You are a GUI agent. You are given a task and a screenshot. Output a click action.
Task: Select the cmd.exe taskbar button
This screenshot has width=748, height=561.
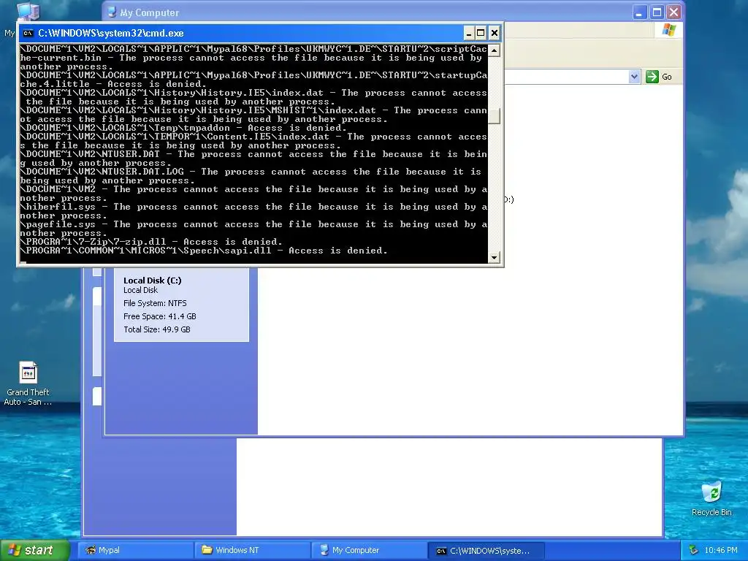[486, 551]
